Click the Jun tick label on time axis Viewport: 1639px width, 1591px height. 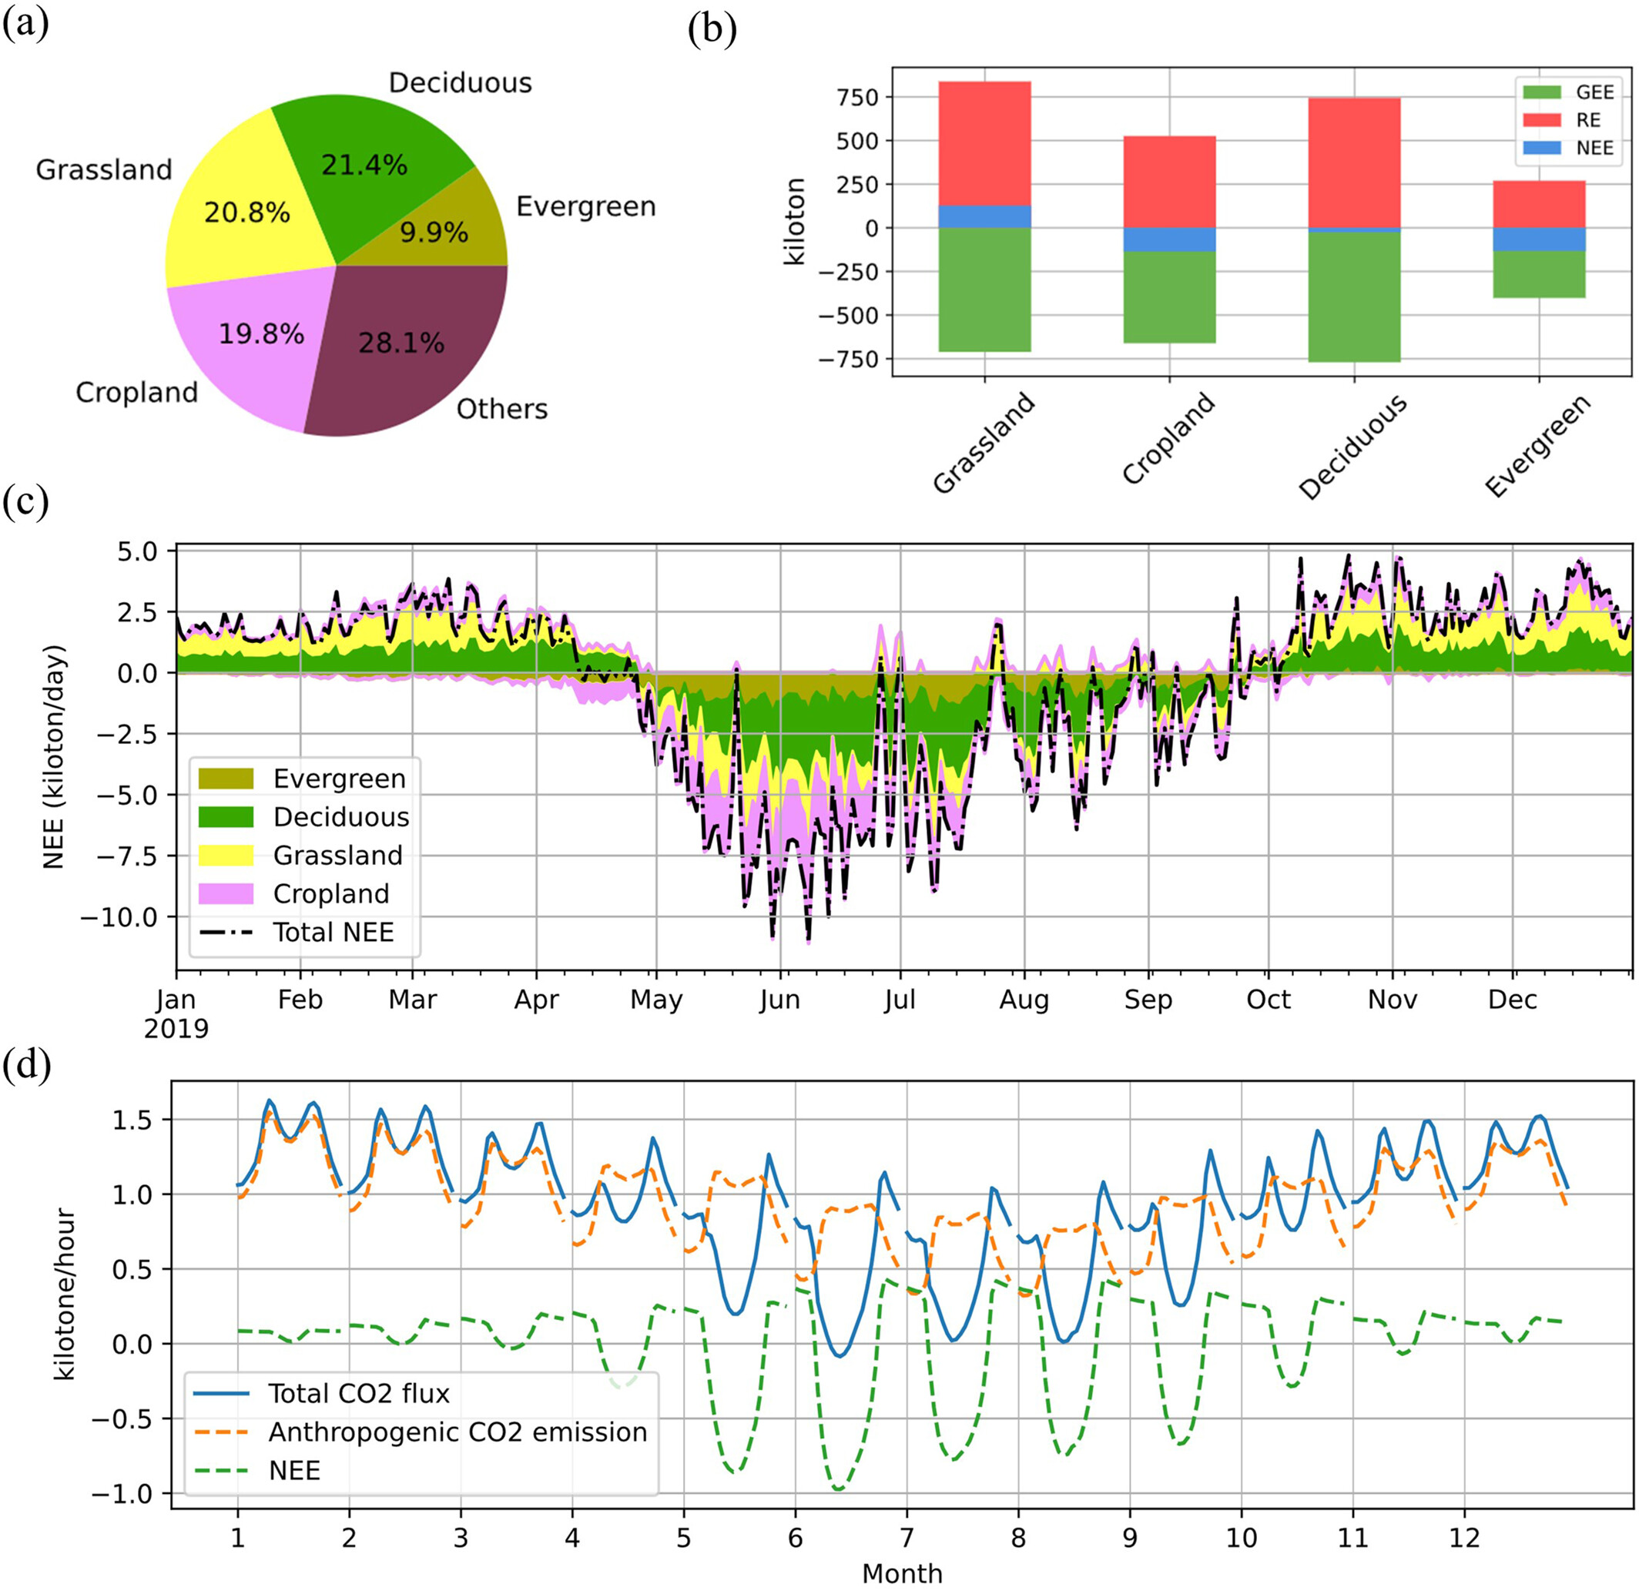779,1000
